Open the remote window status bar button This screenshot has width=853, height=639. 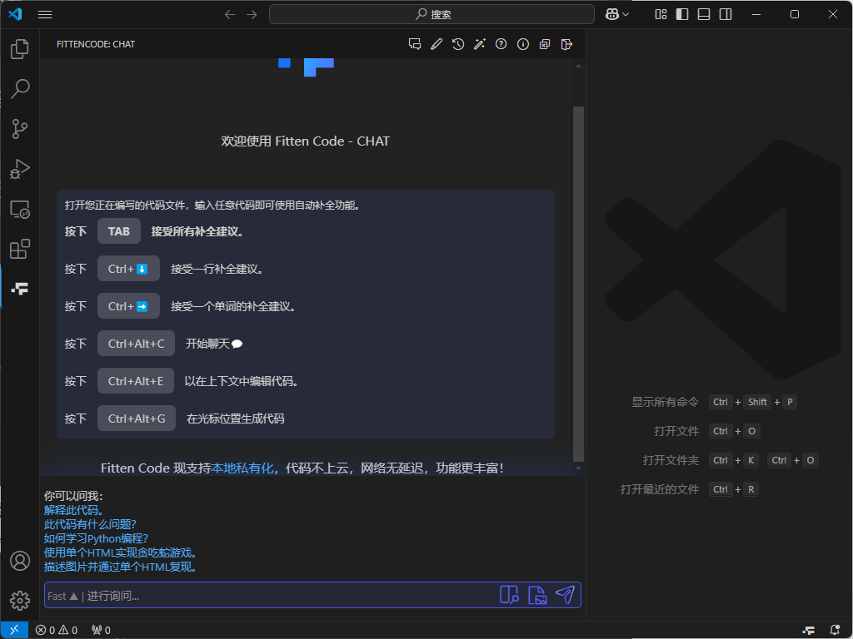pos(14,630)
